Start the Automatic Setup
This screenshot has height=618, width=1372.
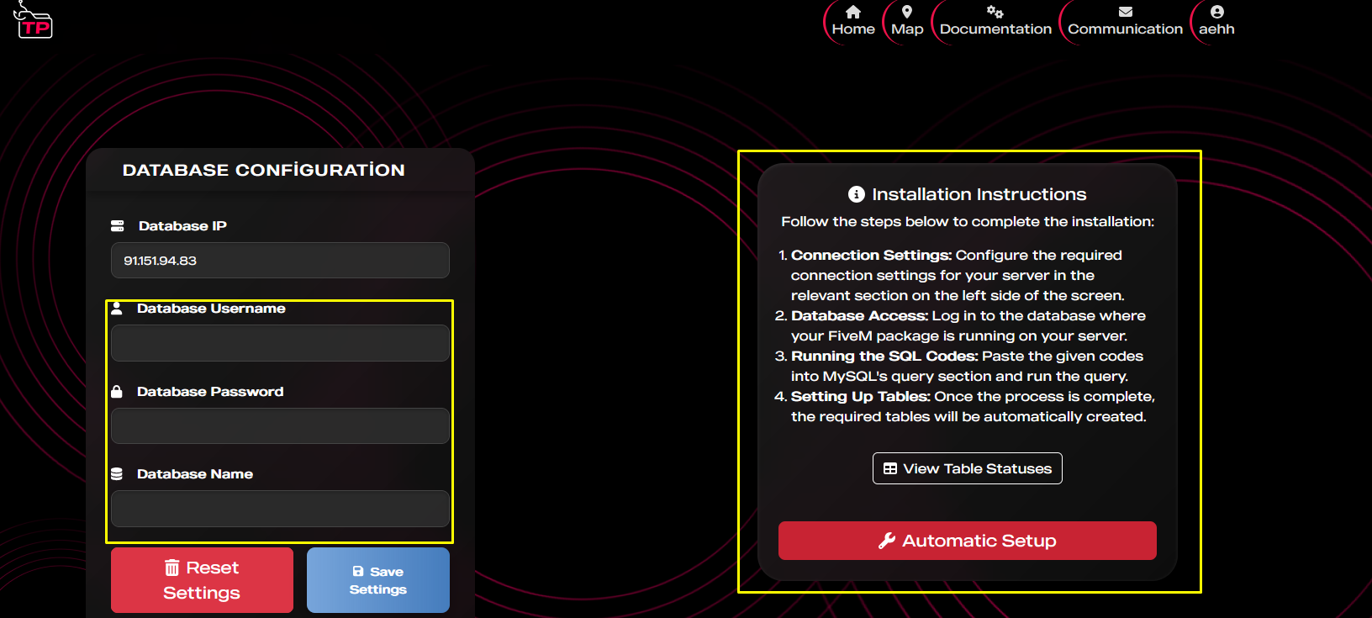coord(967,541)
